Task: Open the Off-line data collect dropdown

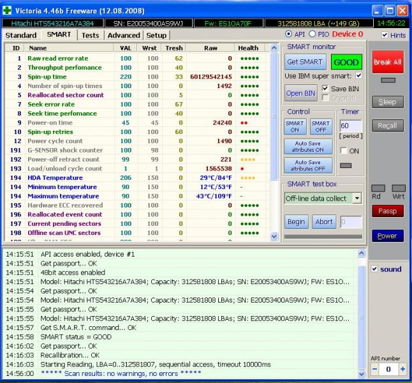Action: click(356, 199)
